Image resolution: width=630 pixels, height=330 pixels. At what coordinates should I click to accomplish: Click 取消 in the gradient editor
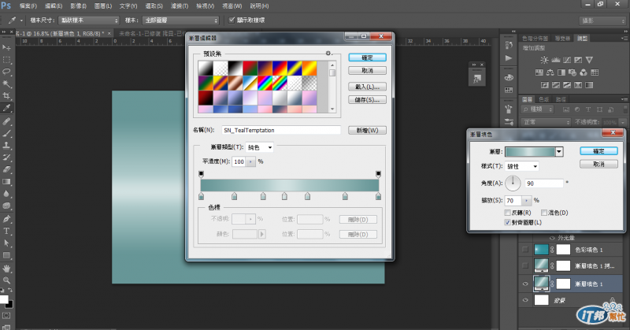(367, 70)
